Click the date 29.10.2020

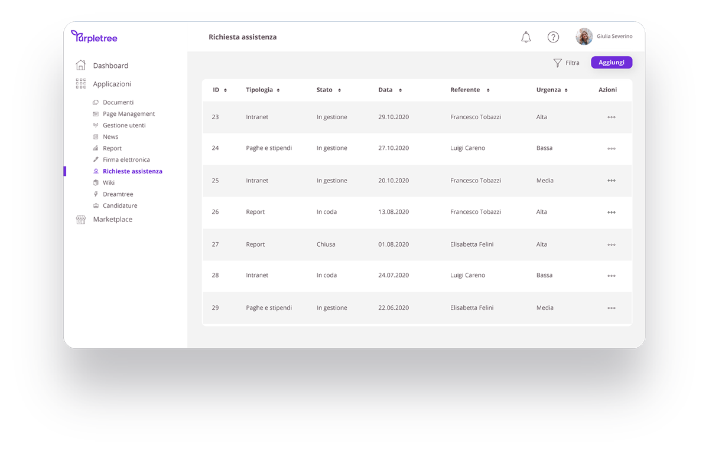[x=393, y=117]
